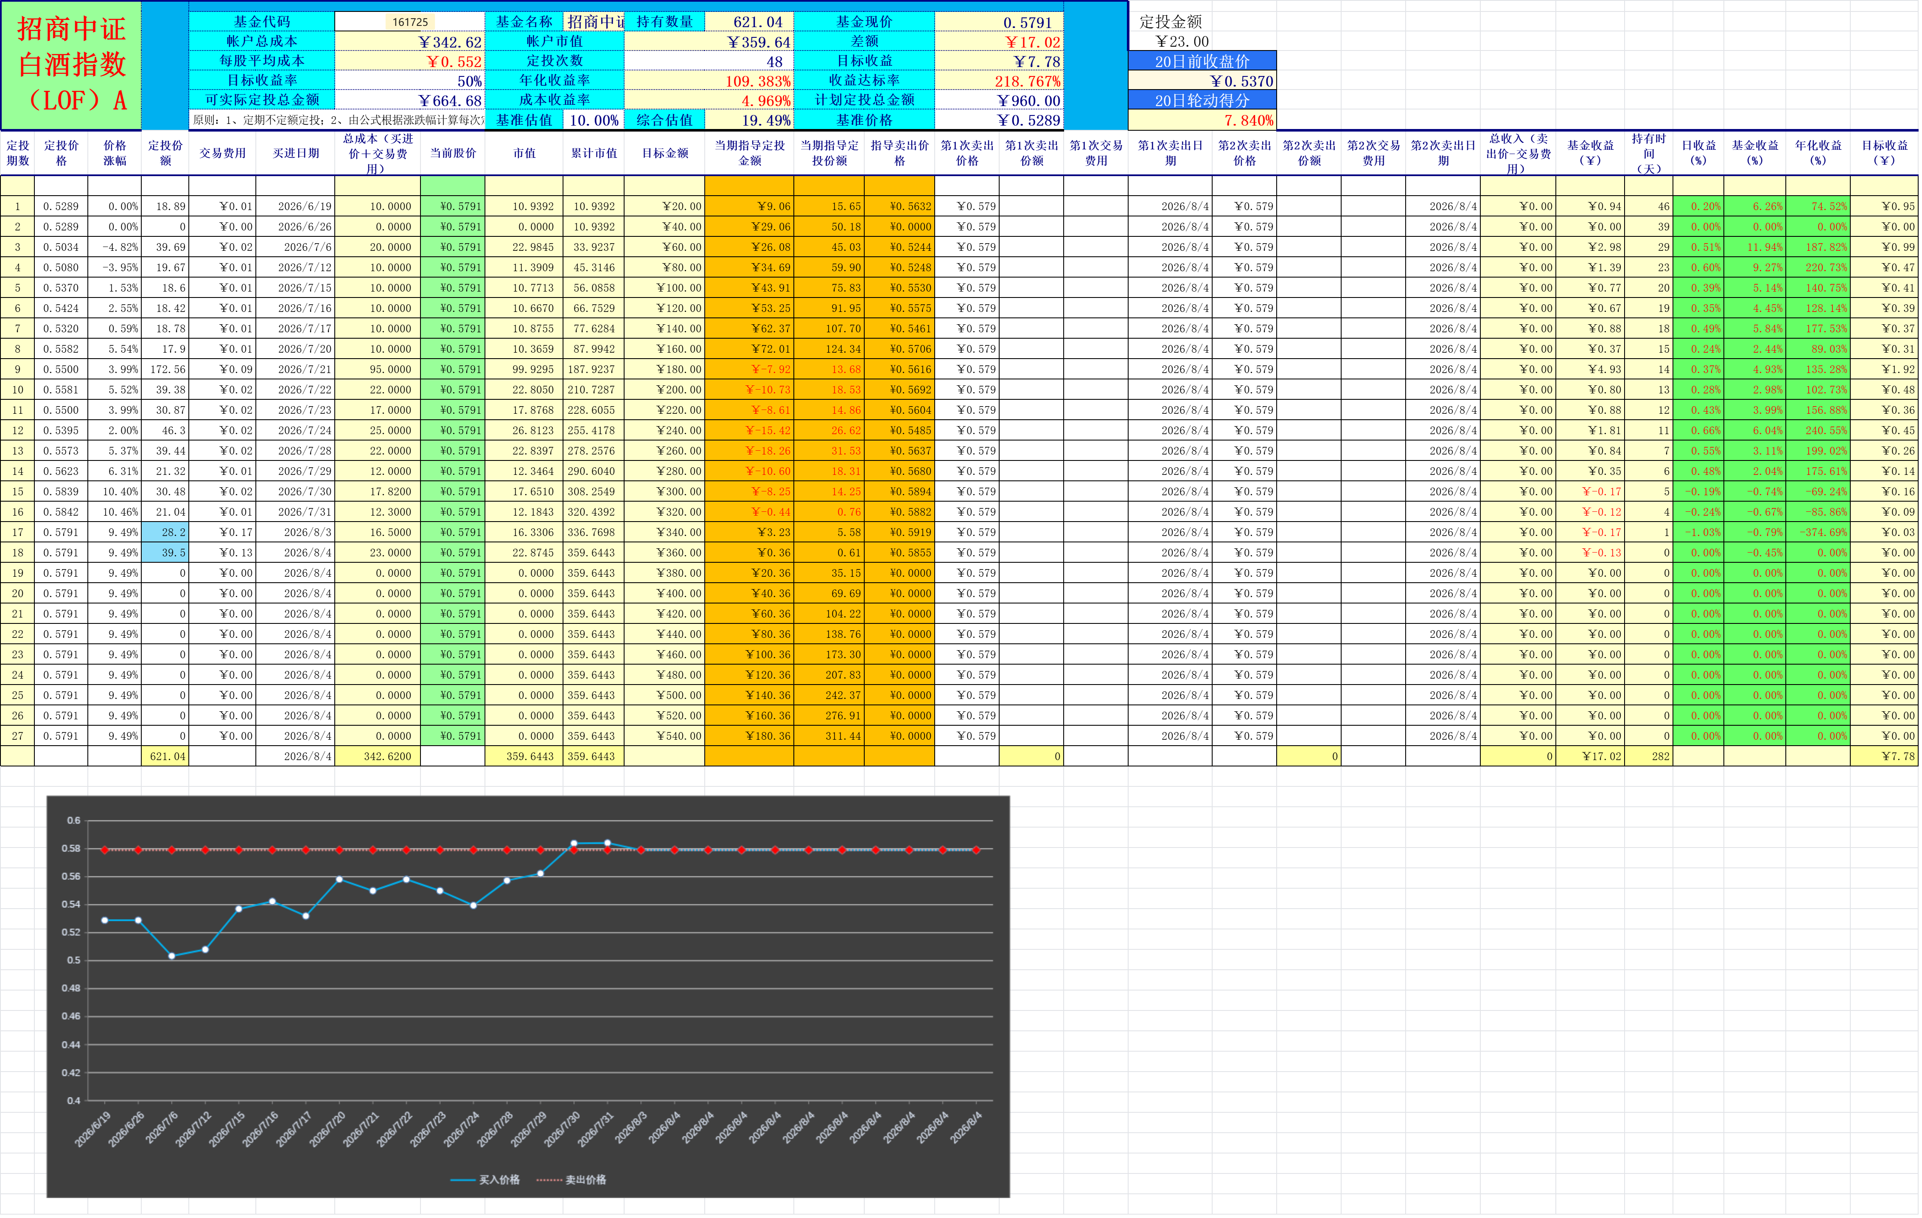Select holding days total 282

1648,756
